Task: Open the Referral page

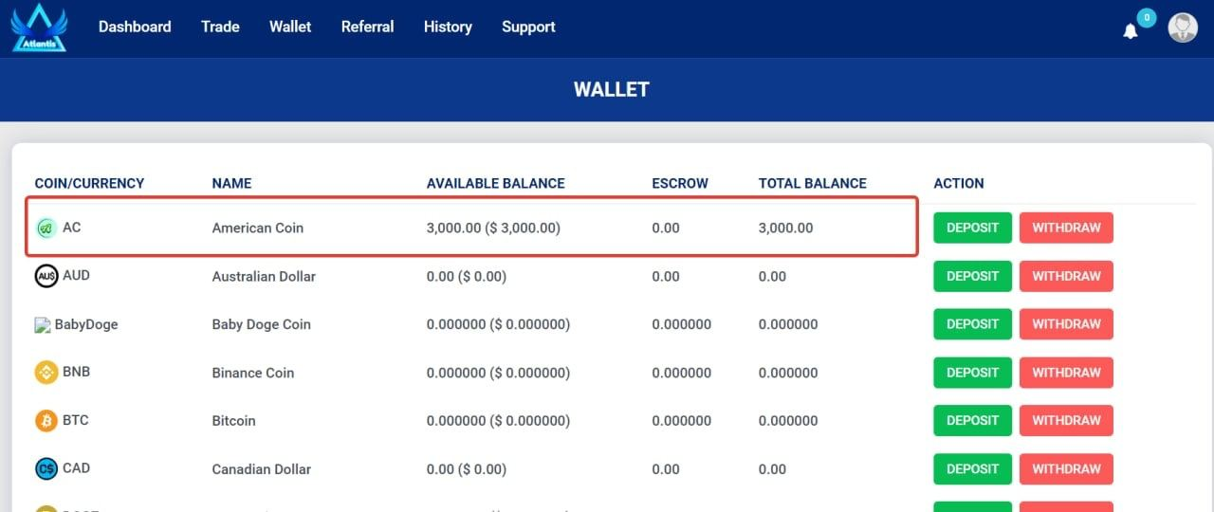Action: 367,27
